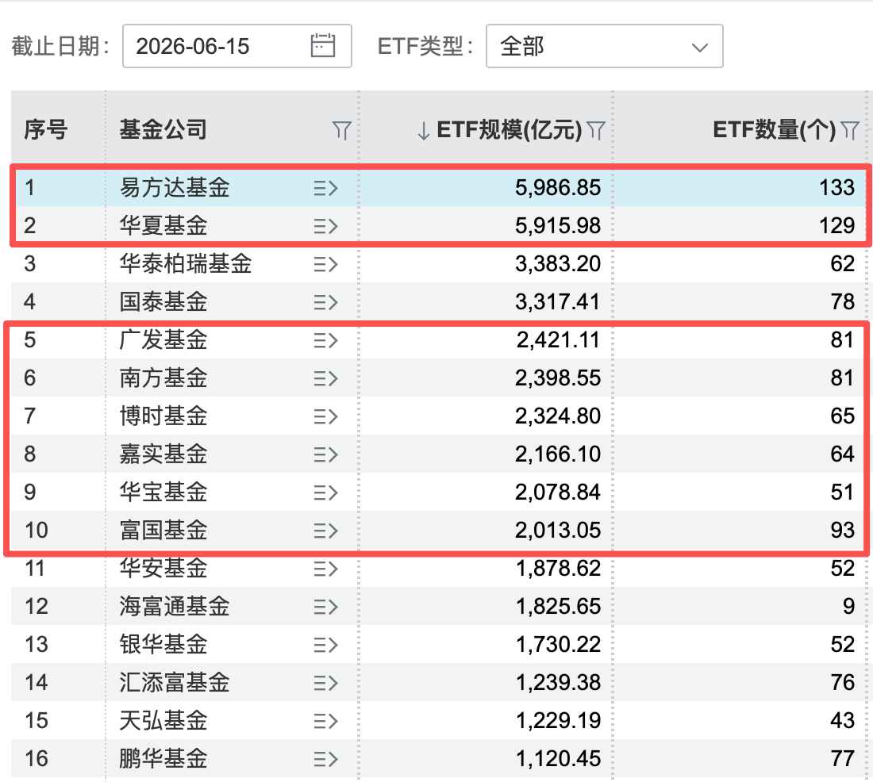This screenshot has height=782, width=873.
Task: Select the 华宝基金 company name
Action: click(163, 492)
